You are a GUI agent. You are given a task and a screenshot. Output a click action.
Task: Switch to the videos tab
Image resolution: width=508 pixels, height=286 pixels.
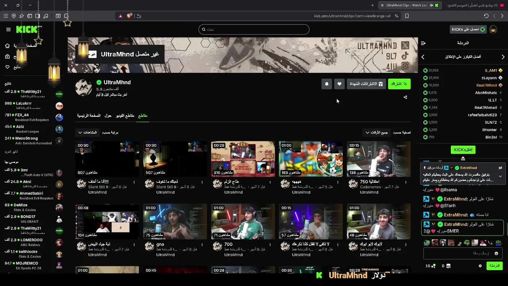pyautogui.click(x=125, y=116)
